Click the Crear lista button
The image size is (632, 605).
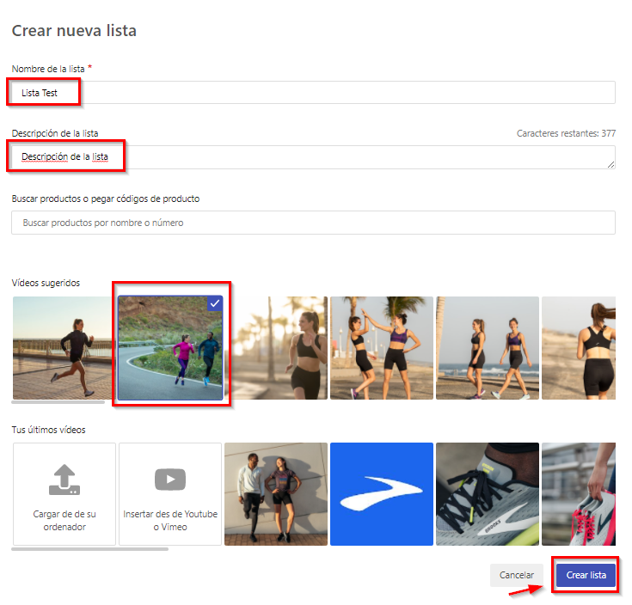(x=586, y=575)
